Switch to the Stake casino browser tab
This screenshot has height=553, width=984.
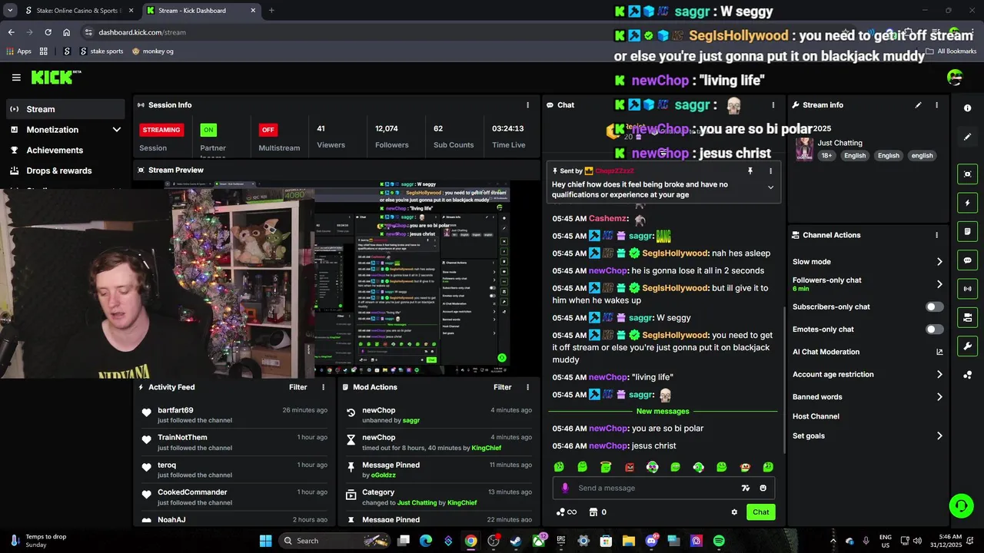[x=78, y=11]
